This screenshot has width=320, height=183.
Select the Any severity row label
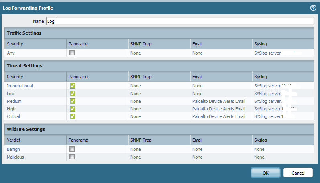tap(10, 53)
